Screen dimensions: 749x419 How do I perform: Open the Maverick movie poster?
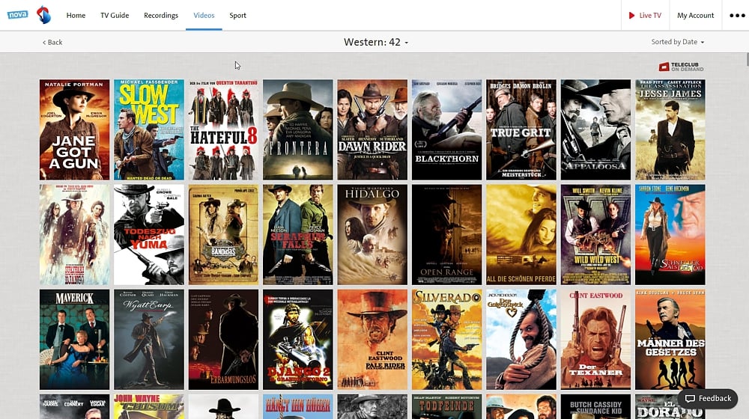coord(74,340)
